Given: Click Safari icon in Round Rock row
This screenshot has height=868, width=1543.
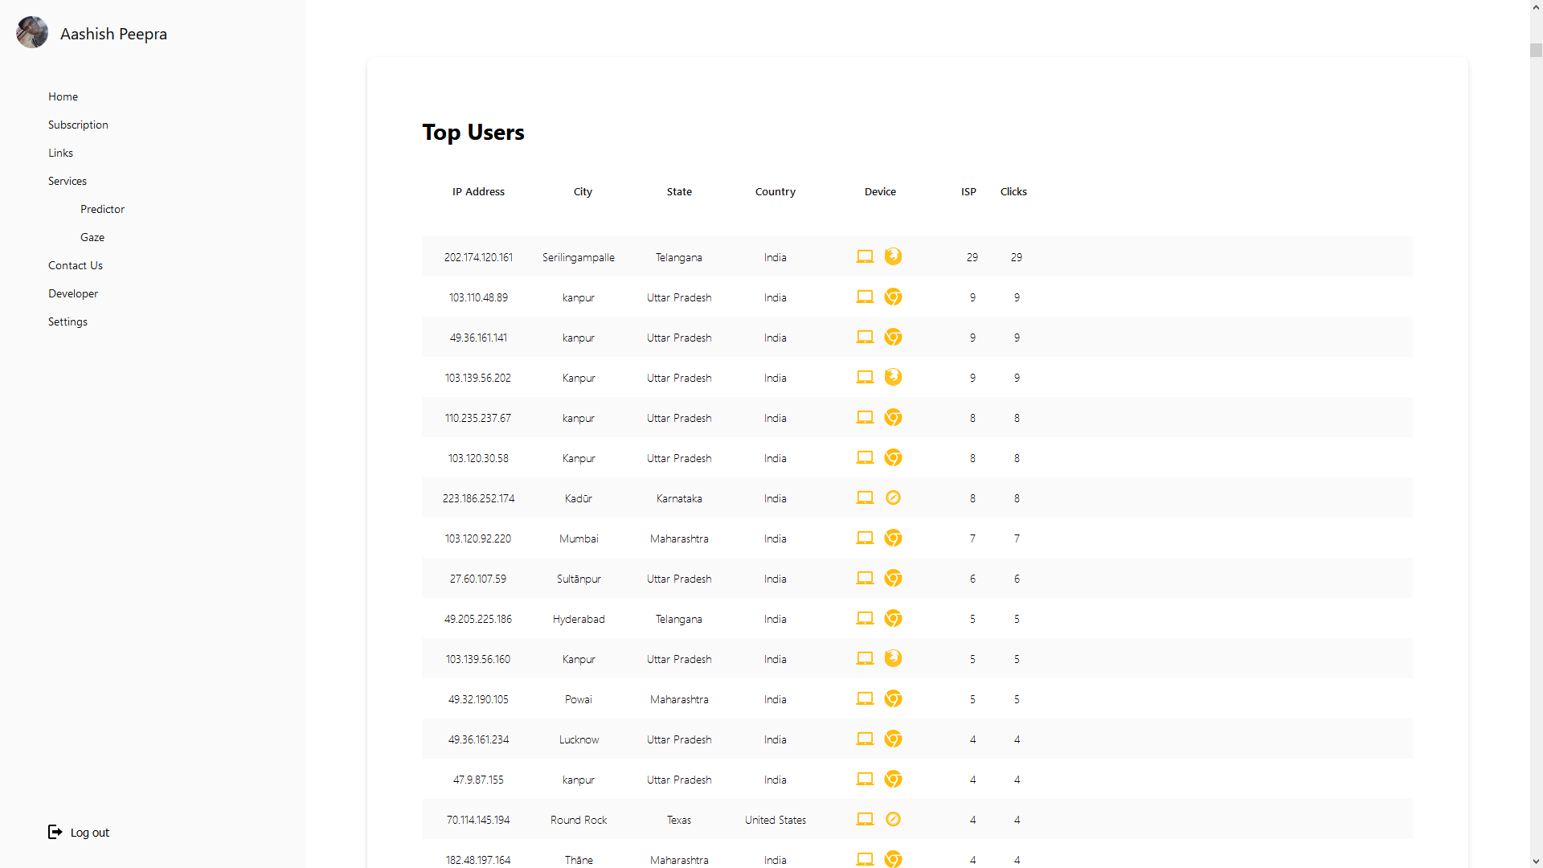Looking at the screenshot, I should [x=893, y=819].
